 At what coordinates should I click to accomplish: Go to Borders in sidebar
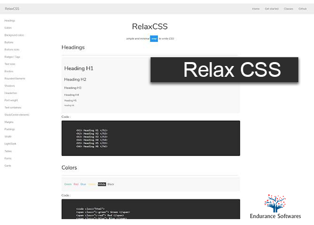tap(9, 71)
